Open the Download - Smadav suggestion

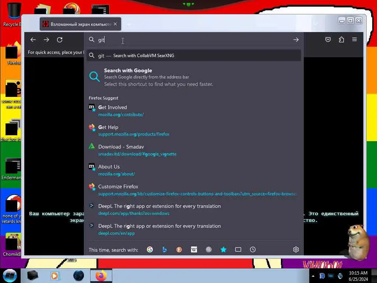tap(194, 150)
